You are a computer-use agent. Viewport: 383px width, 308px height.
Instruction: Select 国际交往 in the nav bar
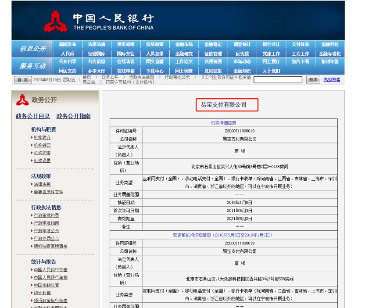[x=125, y=54]
